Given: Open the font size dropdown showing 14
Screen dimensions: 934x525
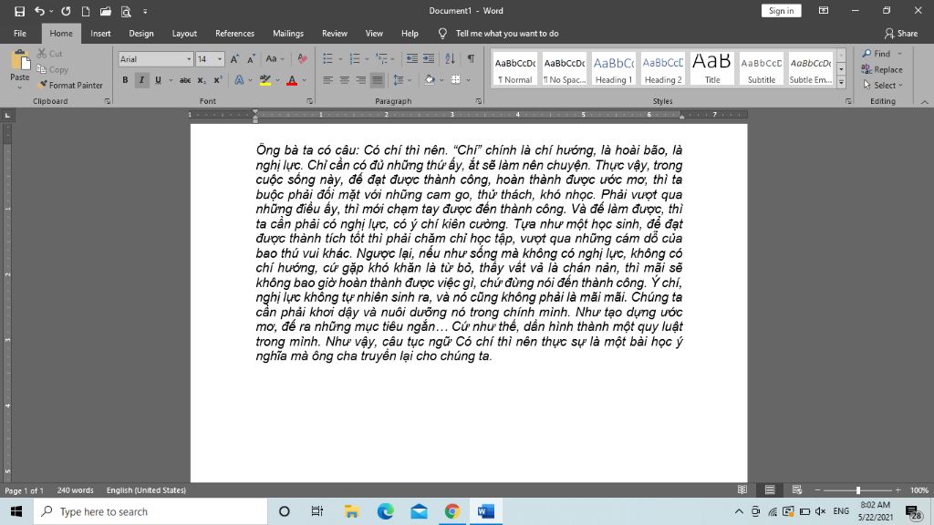Looking at the screenshot, I should (220, 59).
